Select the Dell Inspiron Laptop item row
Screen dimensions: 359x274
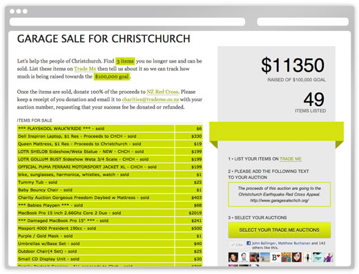pos(110,136)
